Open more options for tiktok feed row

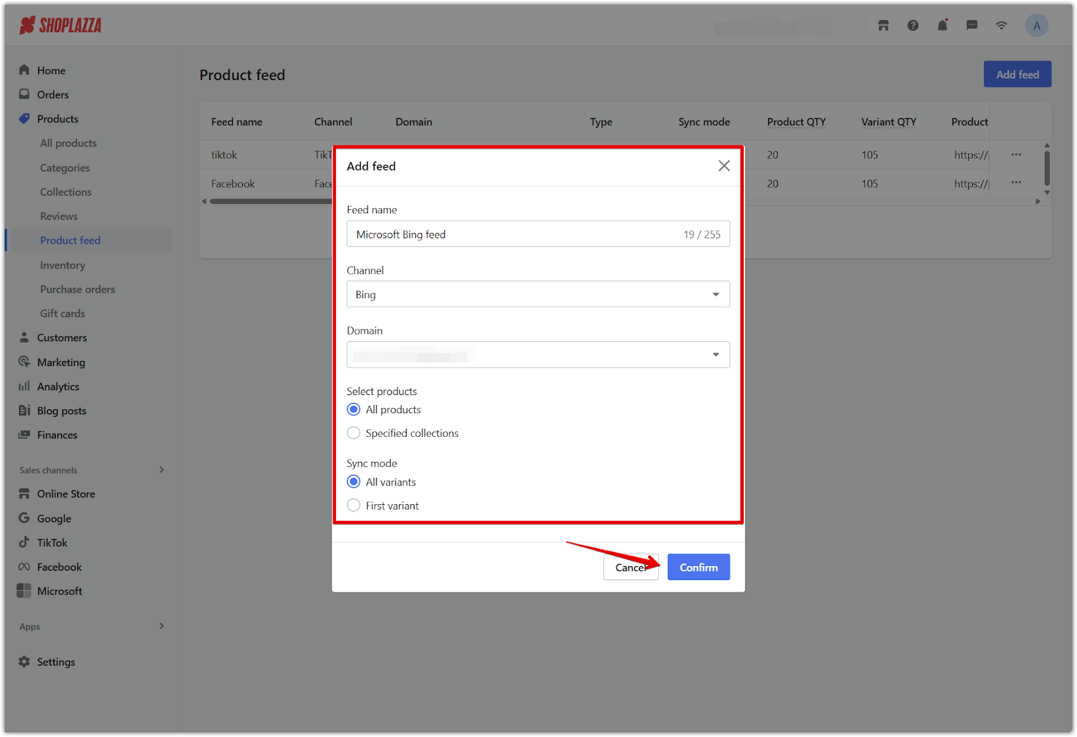pyautogui.click(x=1016, y=155)
